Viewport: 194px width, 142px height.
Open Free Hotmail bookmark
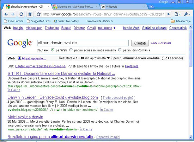[14, 21]
